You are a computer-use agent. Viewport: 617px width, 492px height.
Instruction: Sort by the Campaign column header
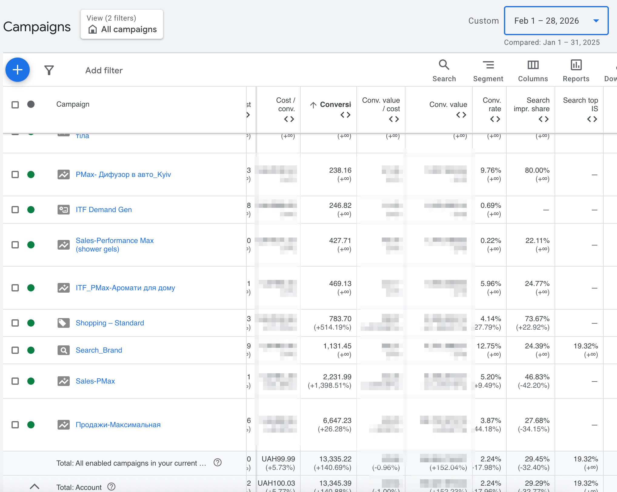coord(73,104)
